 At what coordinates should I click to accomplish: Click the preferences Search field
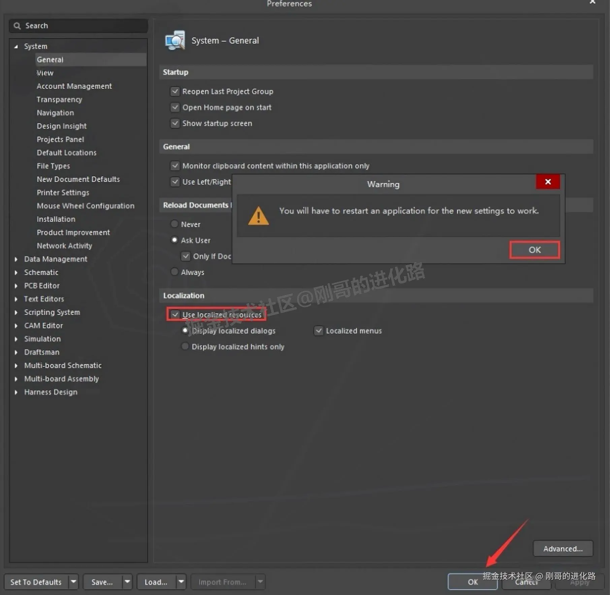click(78, 26)
